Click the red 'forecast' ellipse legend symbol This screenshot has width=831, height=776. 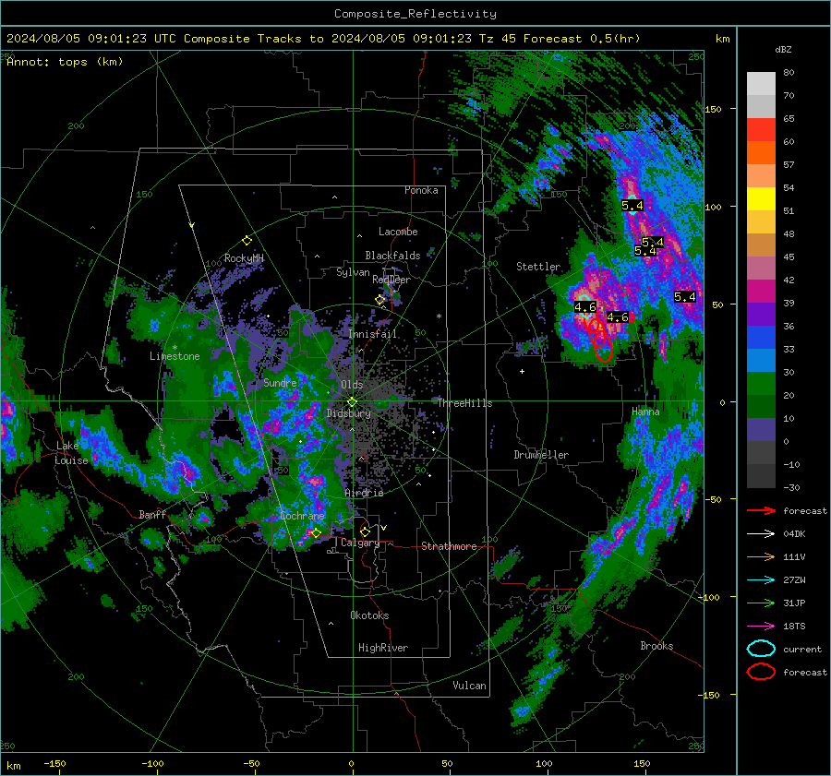pos(761,672)
